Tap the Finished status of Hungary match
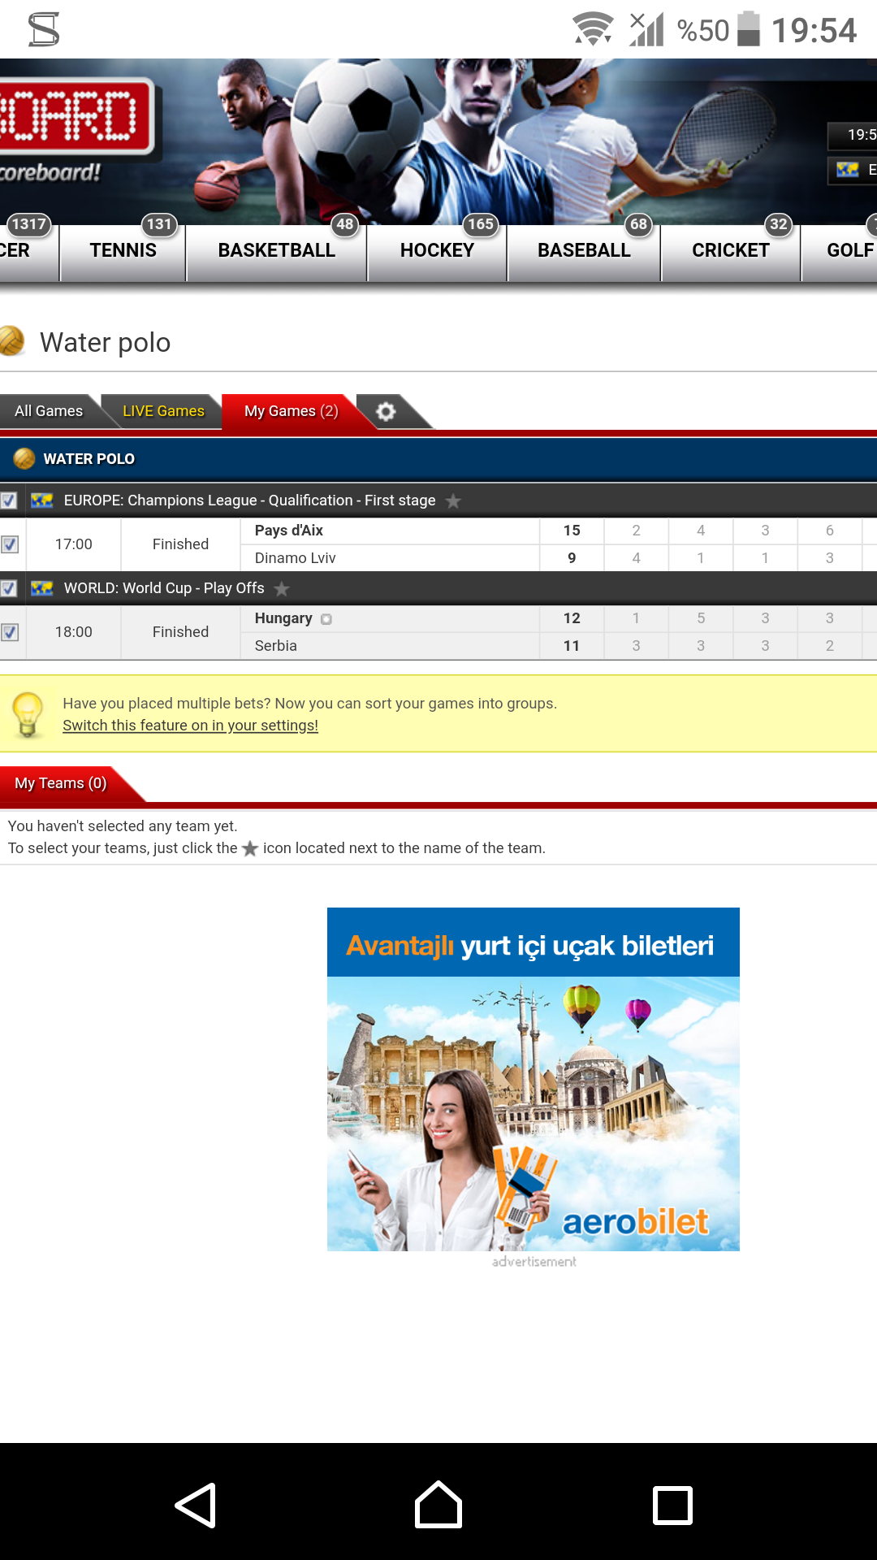Screen dimensions: 877x1560 [x=180, y=632]
